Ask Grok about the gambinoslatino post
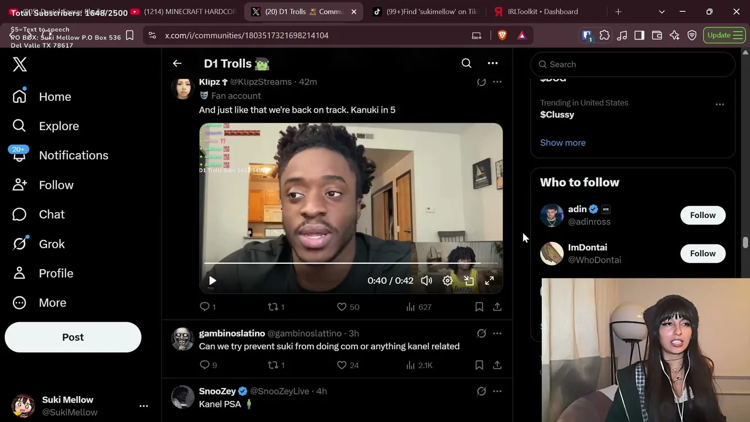 pos(481,333)
